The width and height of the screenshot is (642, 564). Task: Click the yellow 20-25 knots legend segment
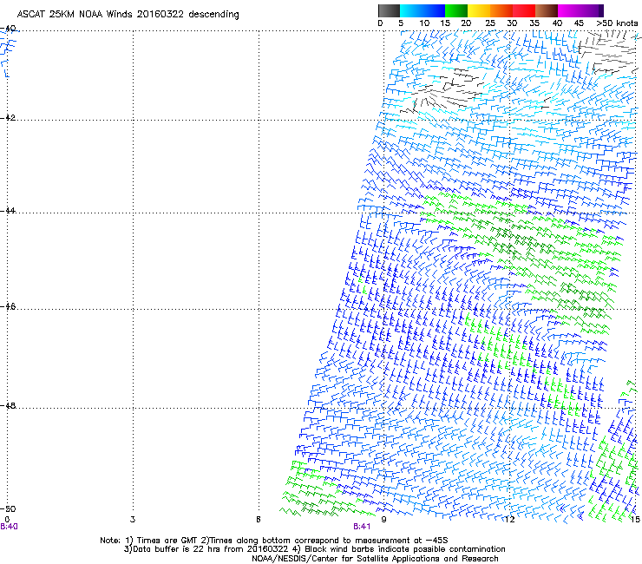tap(479, 10)
